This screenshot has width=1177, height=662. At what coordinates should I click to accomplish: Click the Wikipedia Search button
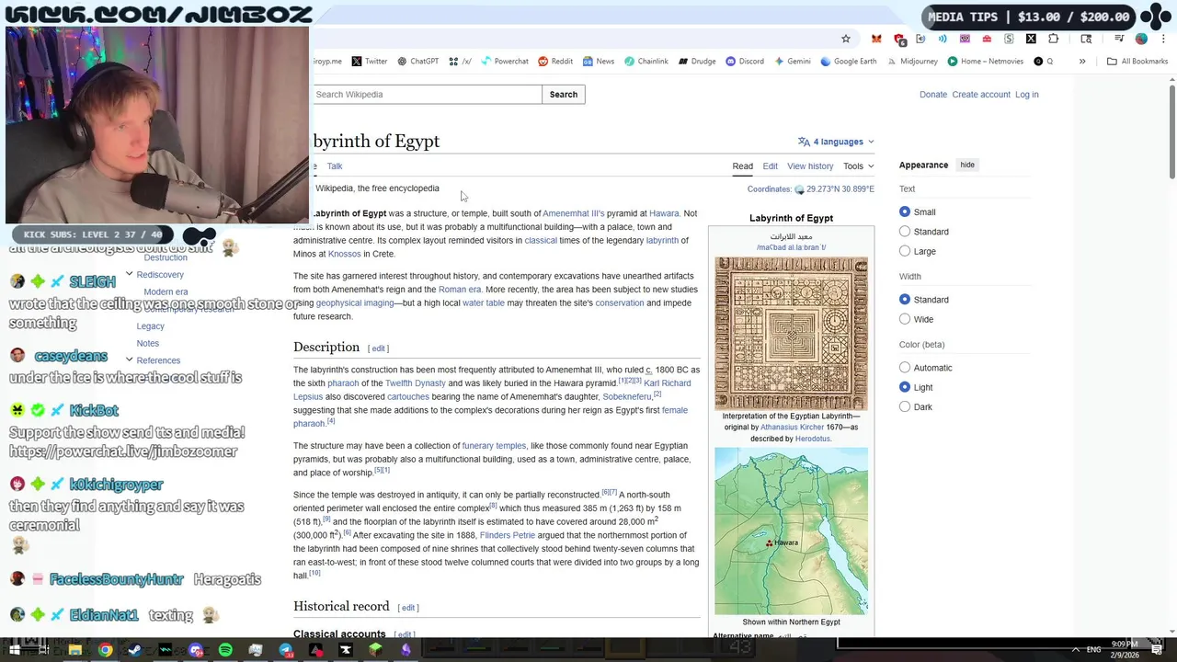(564, 95)
